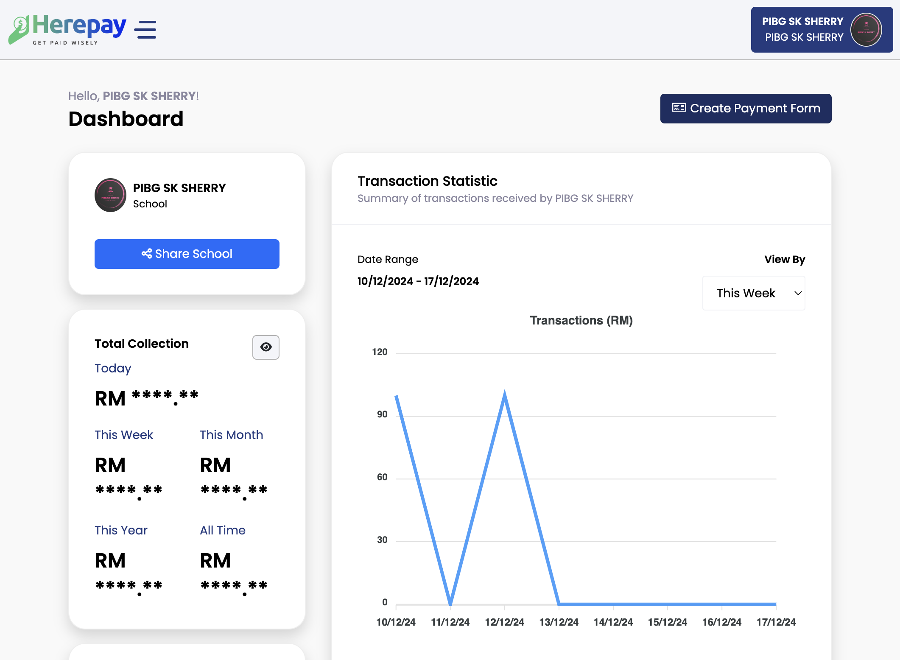Click the school avatar in profile card
Screen dimensions: 900x660
pyautogui.click(x=110, y=195)
